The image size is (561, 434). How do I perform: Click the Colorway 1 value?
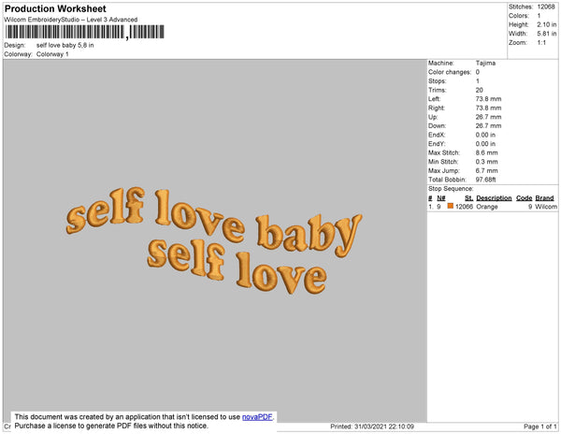click(x=52, y=54)
